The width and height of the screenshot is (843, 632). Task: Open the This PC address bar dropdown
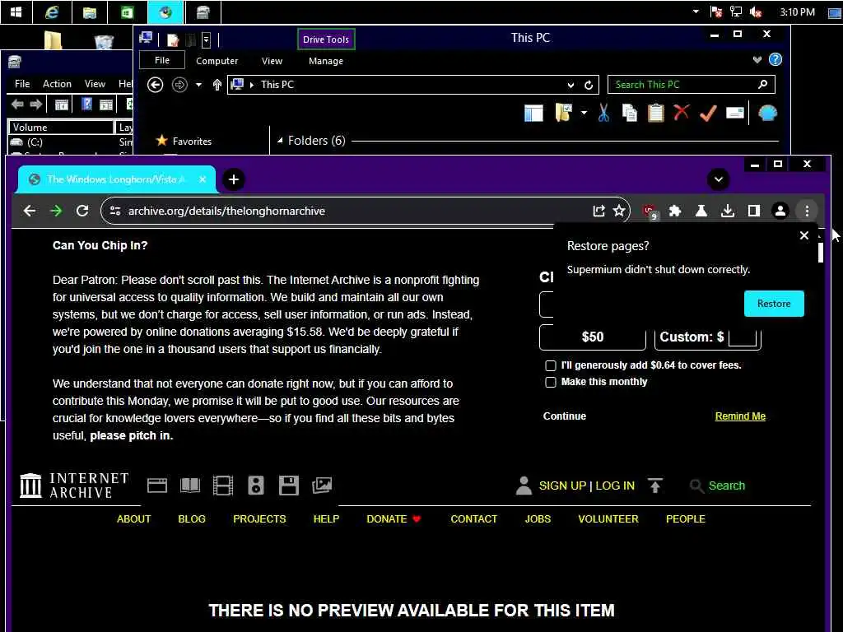coord(571,85)
